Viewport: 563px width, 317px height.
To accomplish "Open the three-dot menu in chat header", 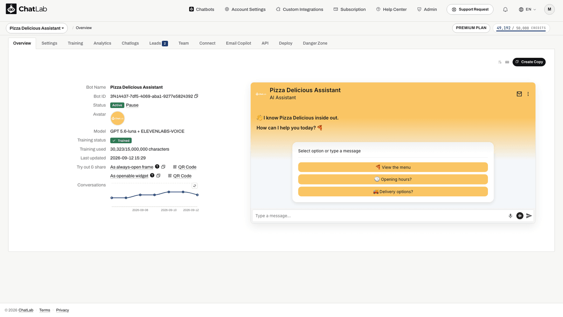I will tap(528, 94).
